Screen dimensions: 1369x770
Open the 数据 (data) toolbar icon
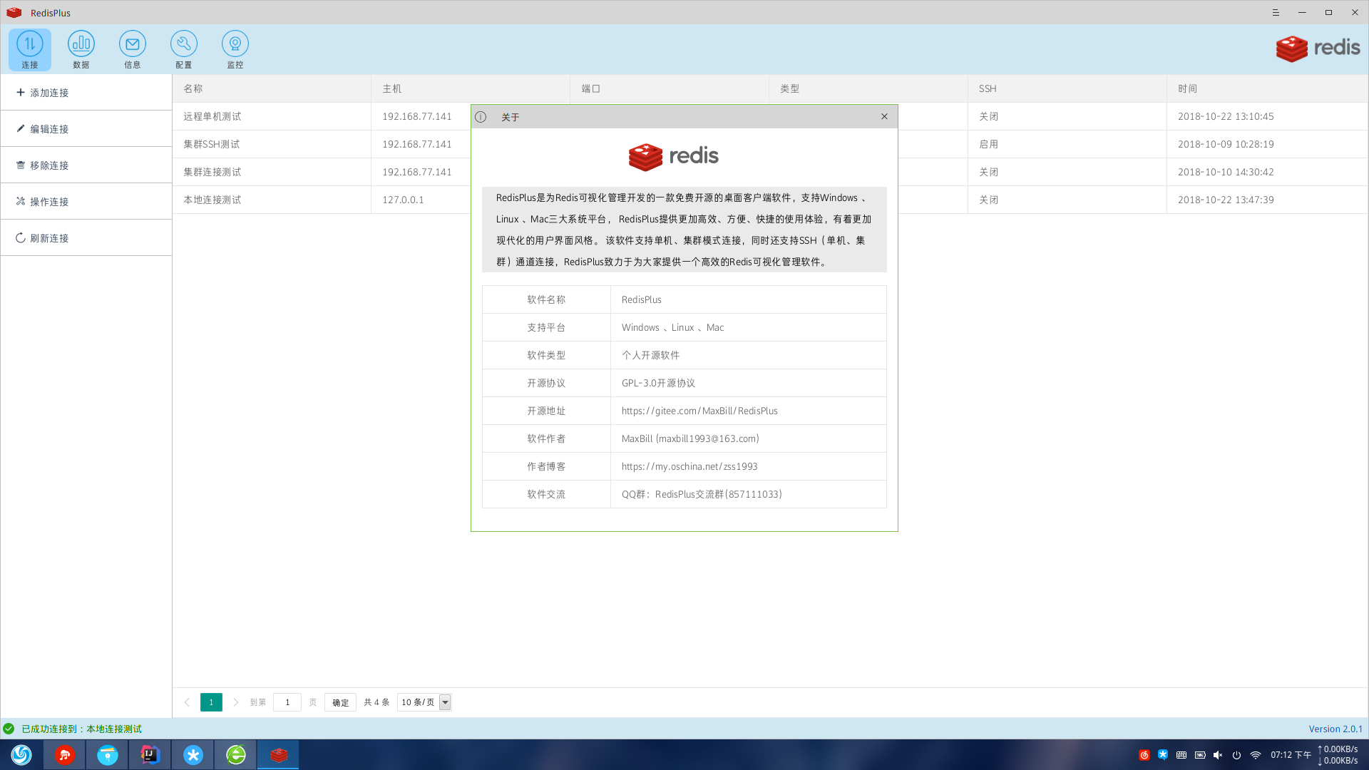(81, 50)
